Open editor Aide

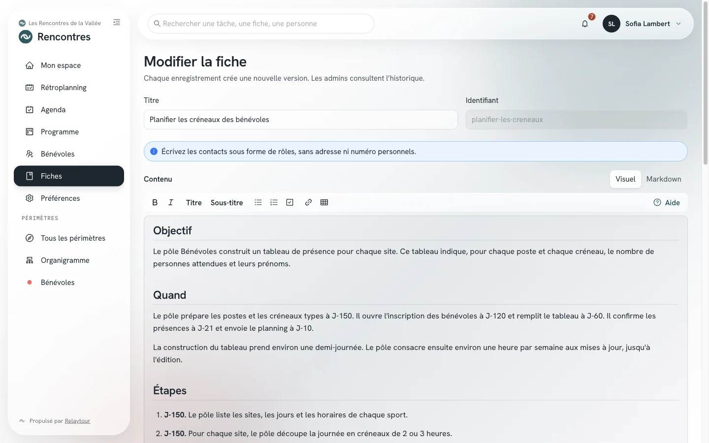coord(667,202)
